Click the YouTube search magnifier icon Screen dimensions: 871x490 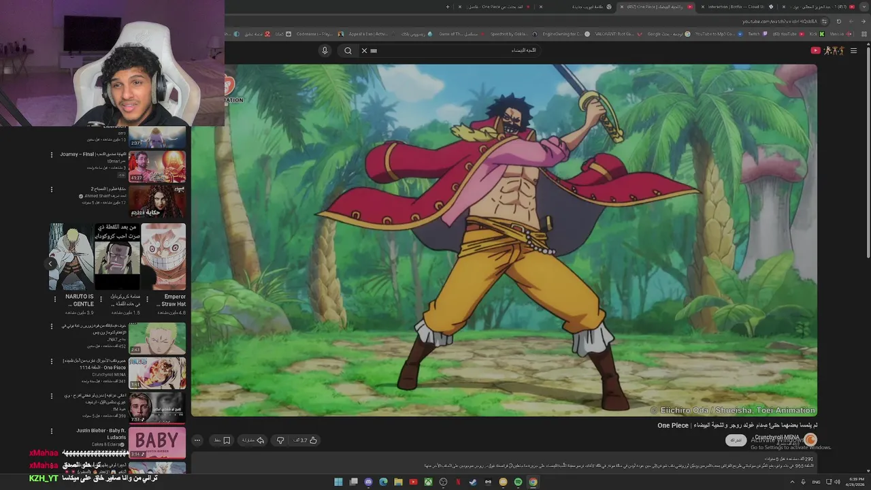click(x=348, y=50)
